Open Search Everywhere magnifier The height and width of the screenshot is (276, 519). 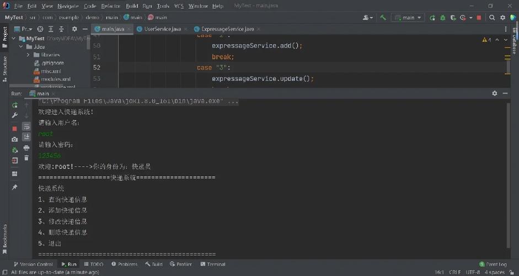[x=492, y=18]
